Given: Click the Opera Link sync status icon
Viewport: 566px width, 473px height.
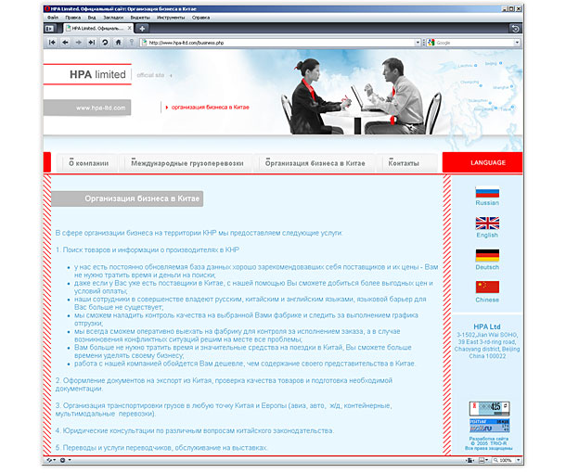Looking at the screenshot, I should [50, 460].
